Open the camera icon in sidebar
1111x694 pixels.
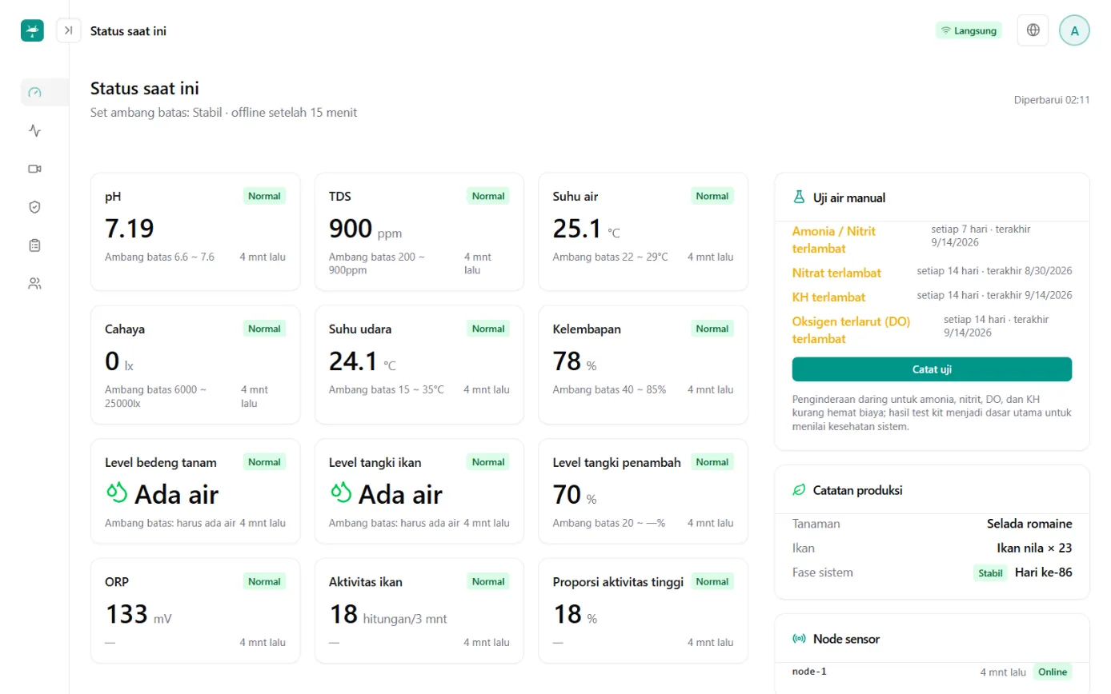tap(34, 169)
